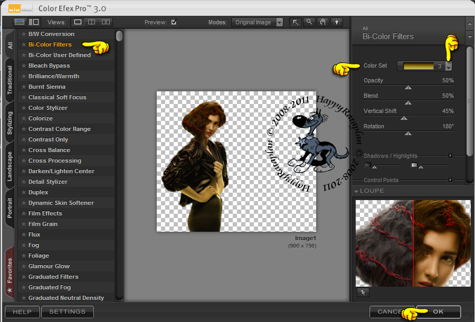This screenshot has width=475, height=322.
Task: Select Film Effects filter
Action: coord(45,213)
